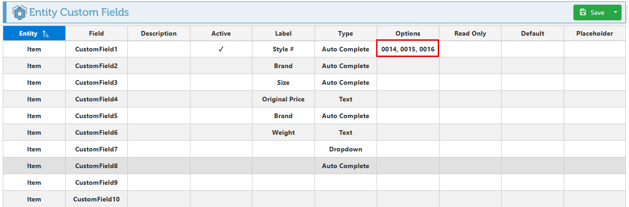This screenshot has height=207, width=629.
Task: Uncheck the Active checkmark for CustomField1
Action: click(221, 49)
